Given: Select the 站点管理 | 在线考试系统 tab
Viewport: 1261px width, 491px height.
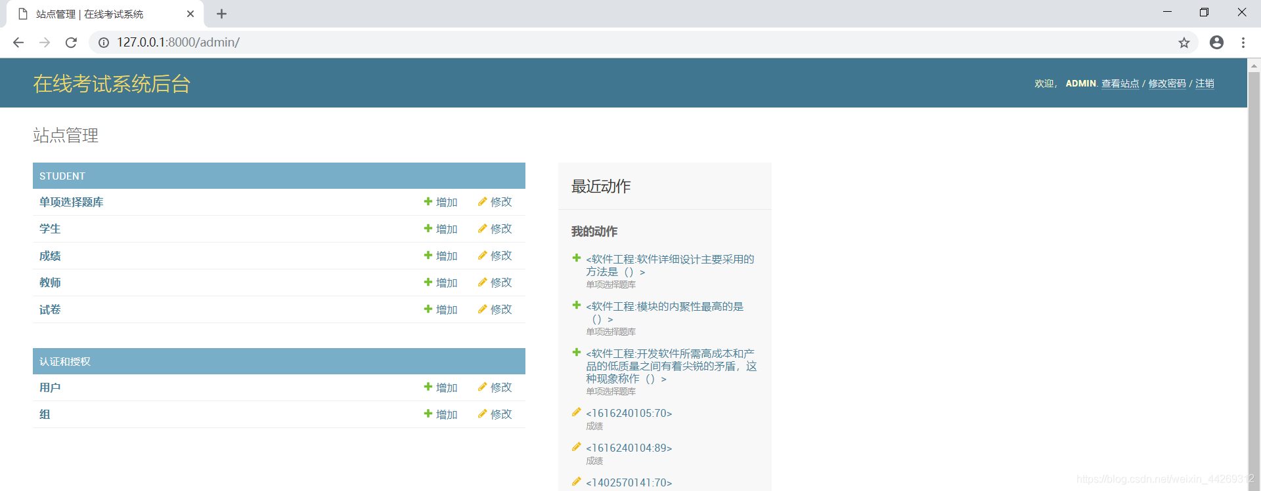Looking at the screenshot, I should (x=105, y=14).
